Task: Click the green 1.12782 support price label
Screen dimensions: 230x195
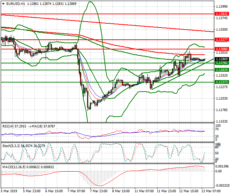Action: pyautogui.click(x=222, y=63)
